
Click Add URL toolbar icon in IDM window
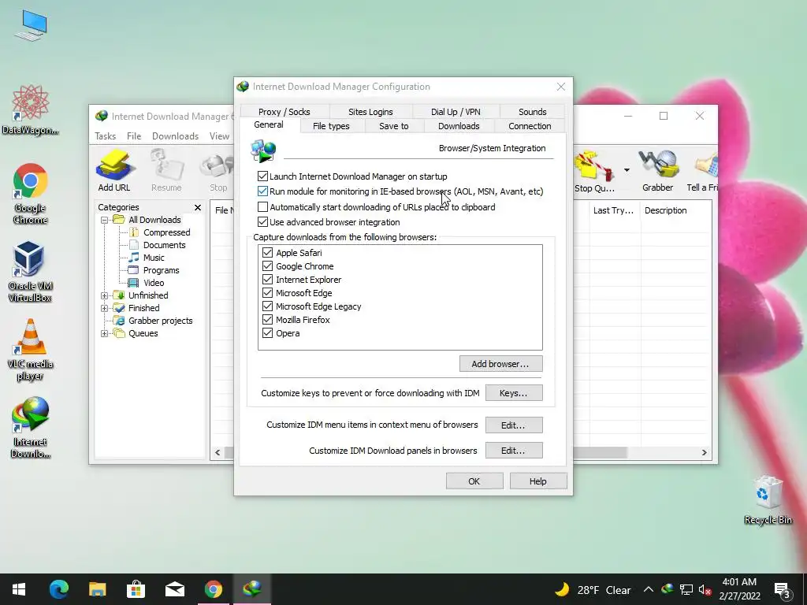114,170
